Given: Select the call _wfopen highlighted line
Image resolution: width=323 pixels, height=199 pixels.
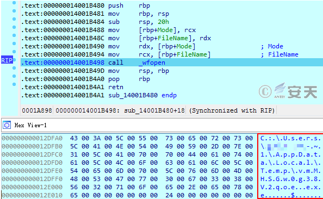Looking at the screenshot, I should (172, 63).
